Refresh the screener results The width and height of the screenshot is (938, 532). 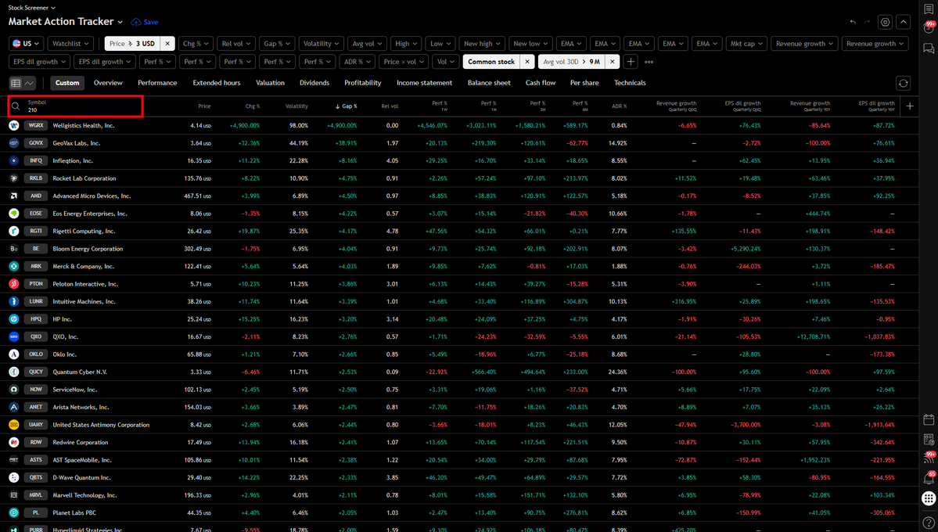(x=904, y=83)
